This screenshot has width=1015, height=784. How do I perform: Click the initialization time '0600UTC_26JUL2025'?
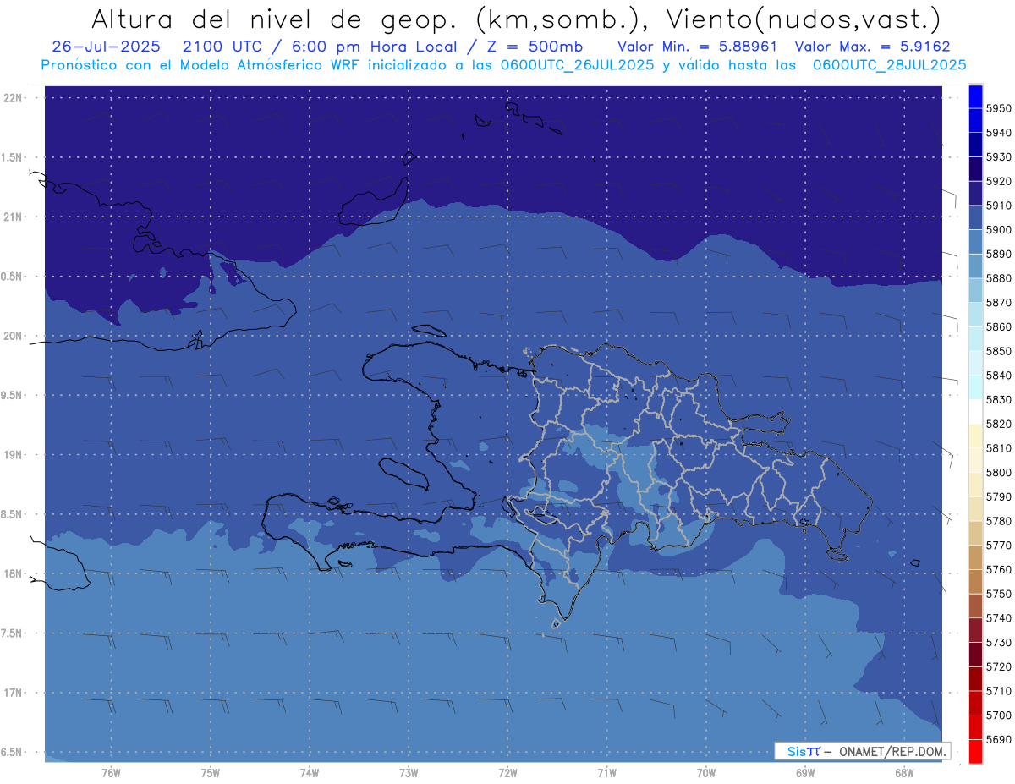578,65
